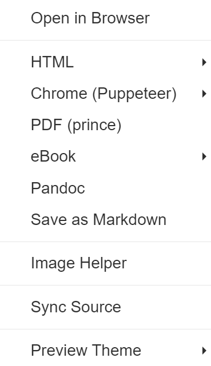Viewport: 211px width, 366px height.
Task: Run the Pandoc export
Action: tap(105, 188)
